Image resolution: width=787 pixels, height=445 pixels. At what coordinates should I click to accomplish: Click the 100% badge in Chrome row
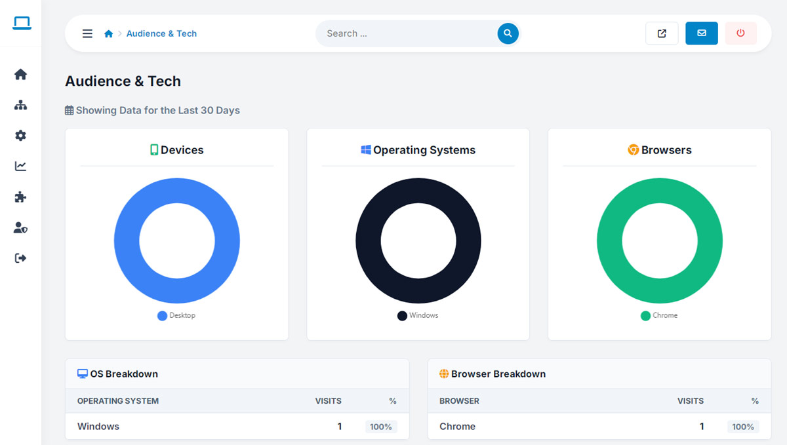743,427
